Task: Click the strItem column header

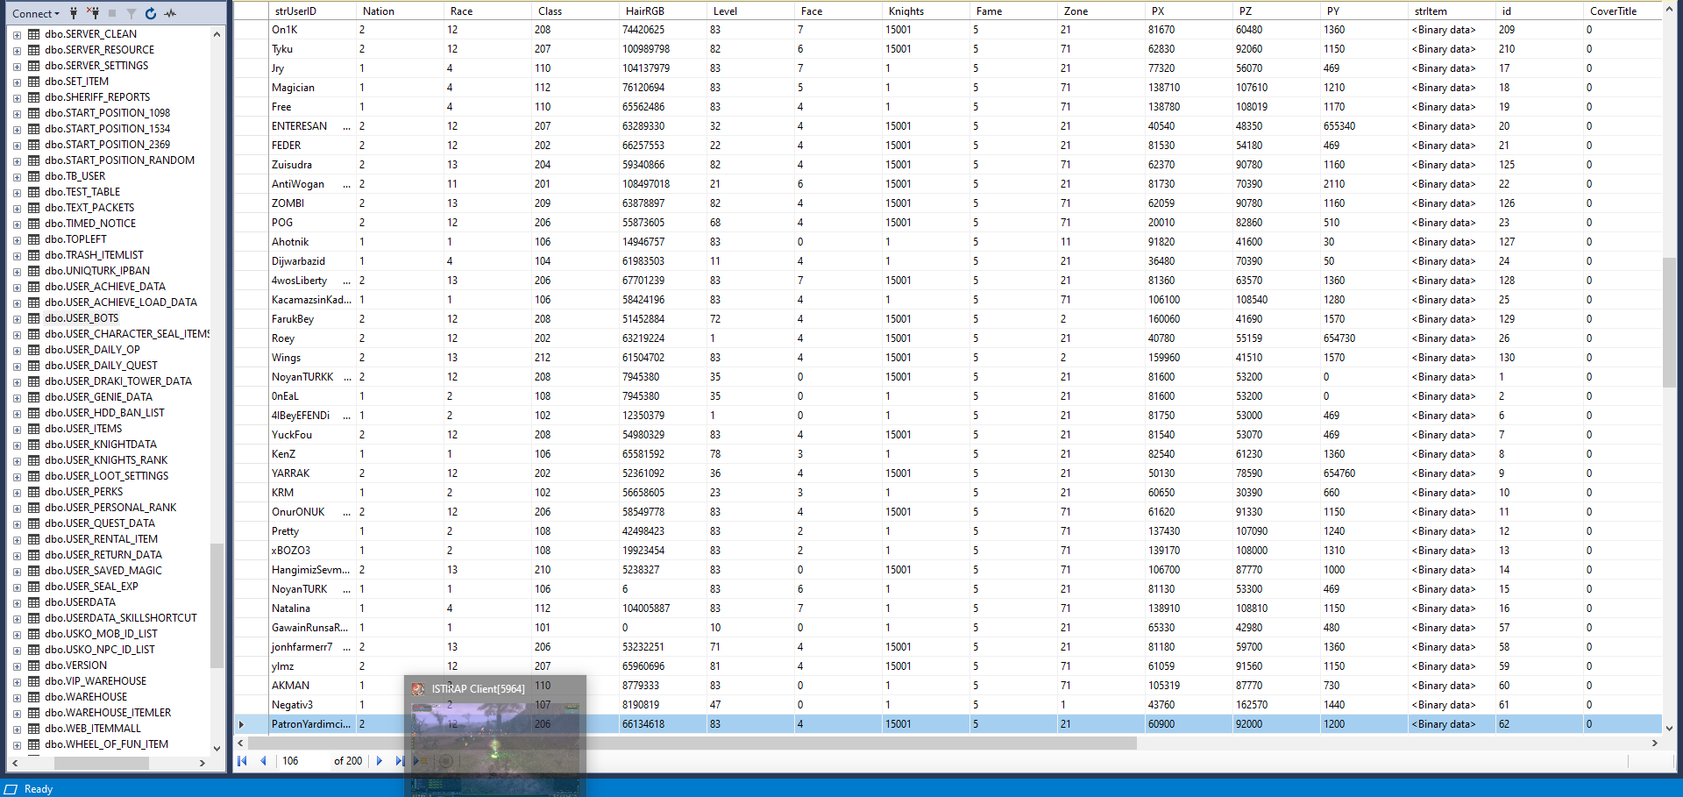Action: 1452,11
